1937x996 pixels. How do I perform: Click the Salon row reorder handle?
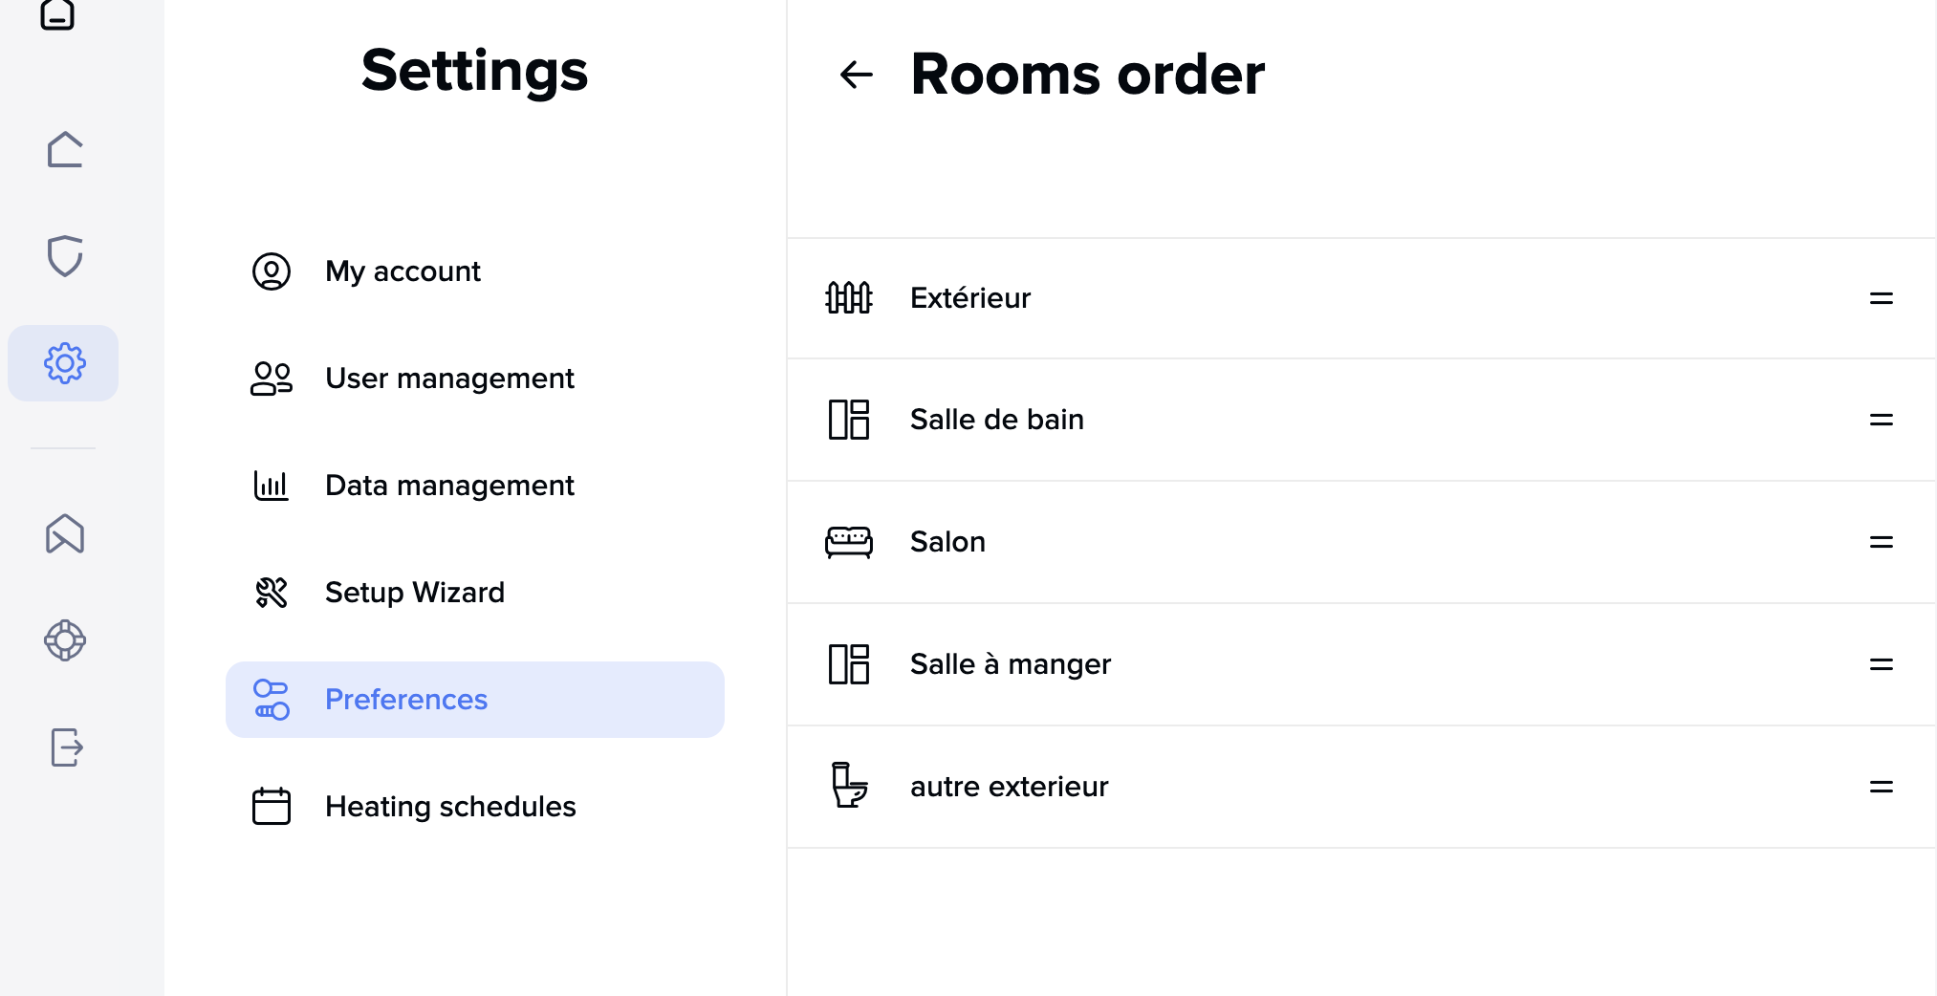pos(1881,542)
